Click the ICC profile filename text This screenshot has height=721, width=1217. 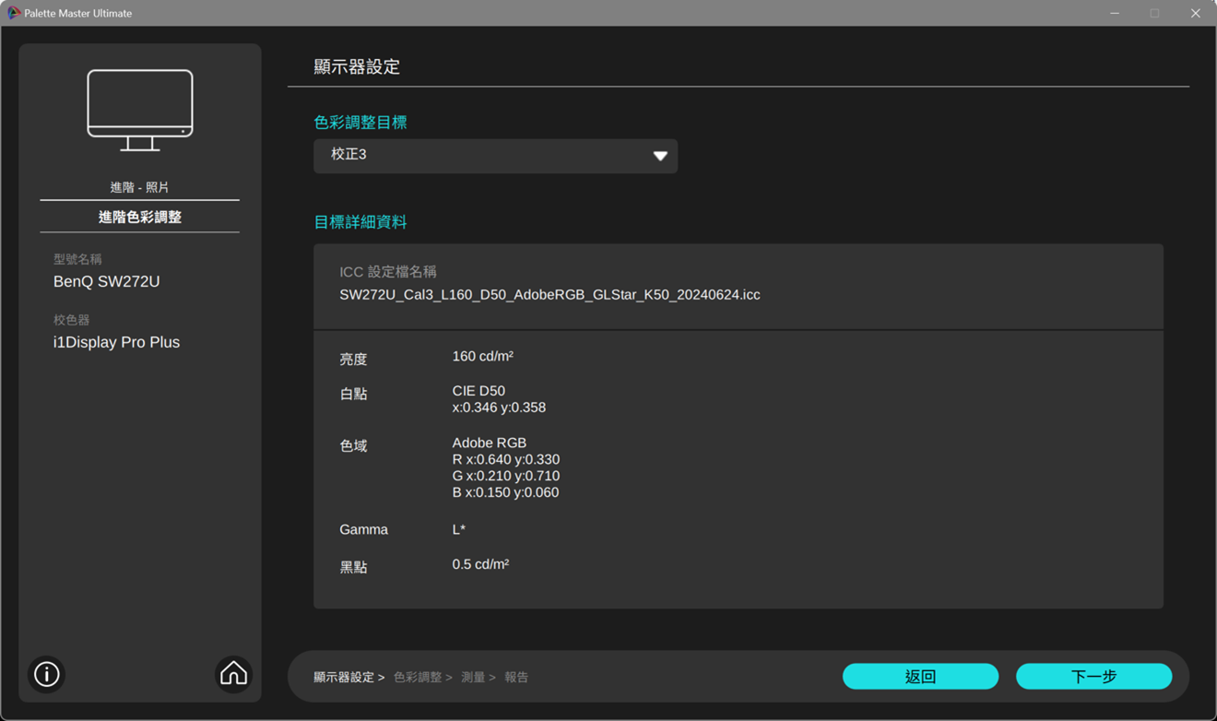(x=550, y=295)
